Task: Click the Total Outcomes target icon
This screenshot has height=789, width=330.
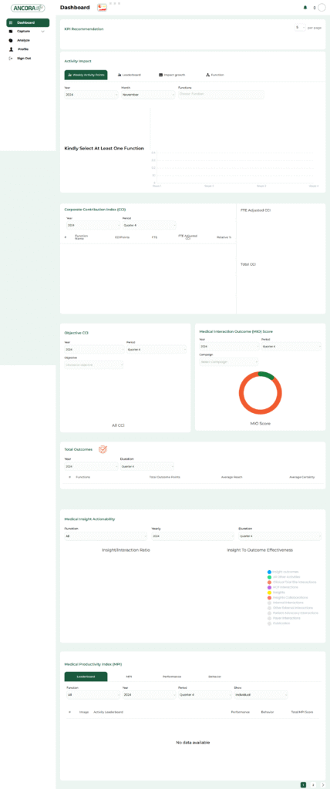Action: [x=103, y=449]
